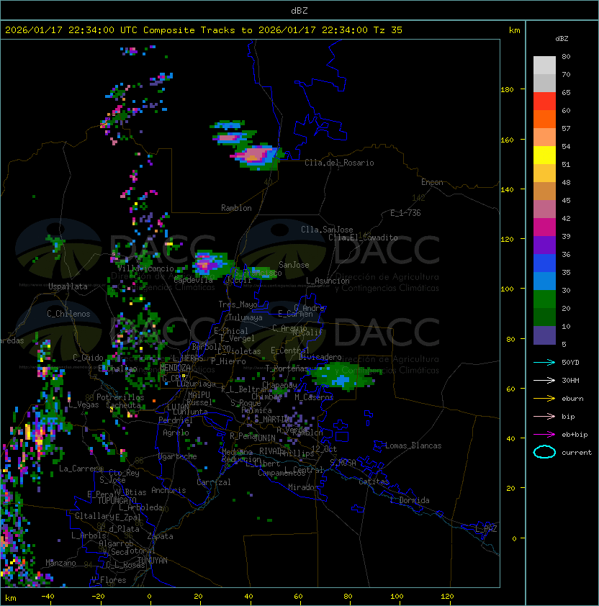Click the 'eb+bip' legend label

point(575,435)
